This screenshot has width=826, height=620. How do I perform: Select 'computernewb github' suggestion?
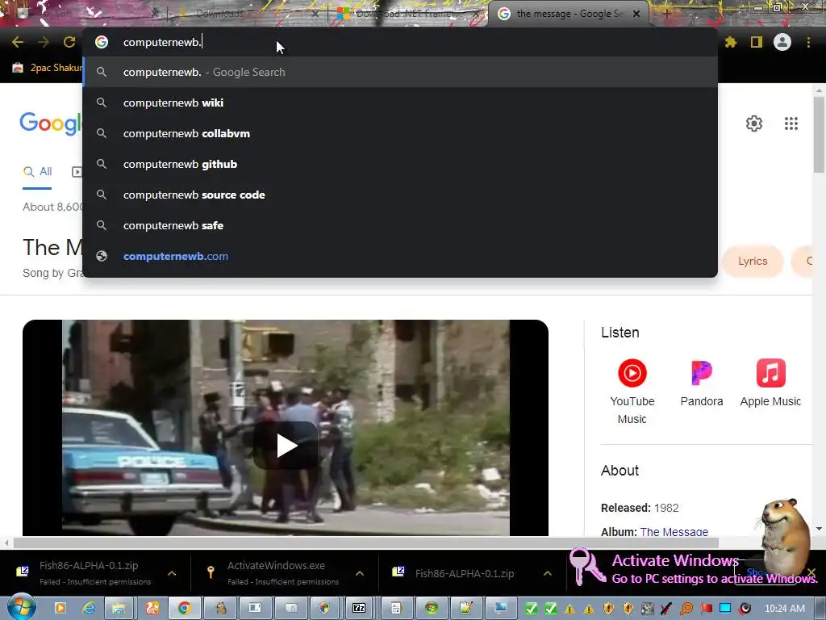[x=400, y=164]
